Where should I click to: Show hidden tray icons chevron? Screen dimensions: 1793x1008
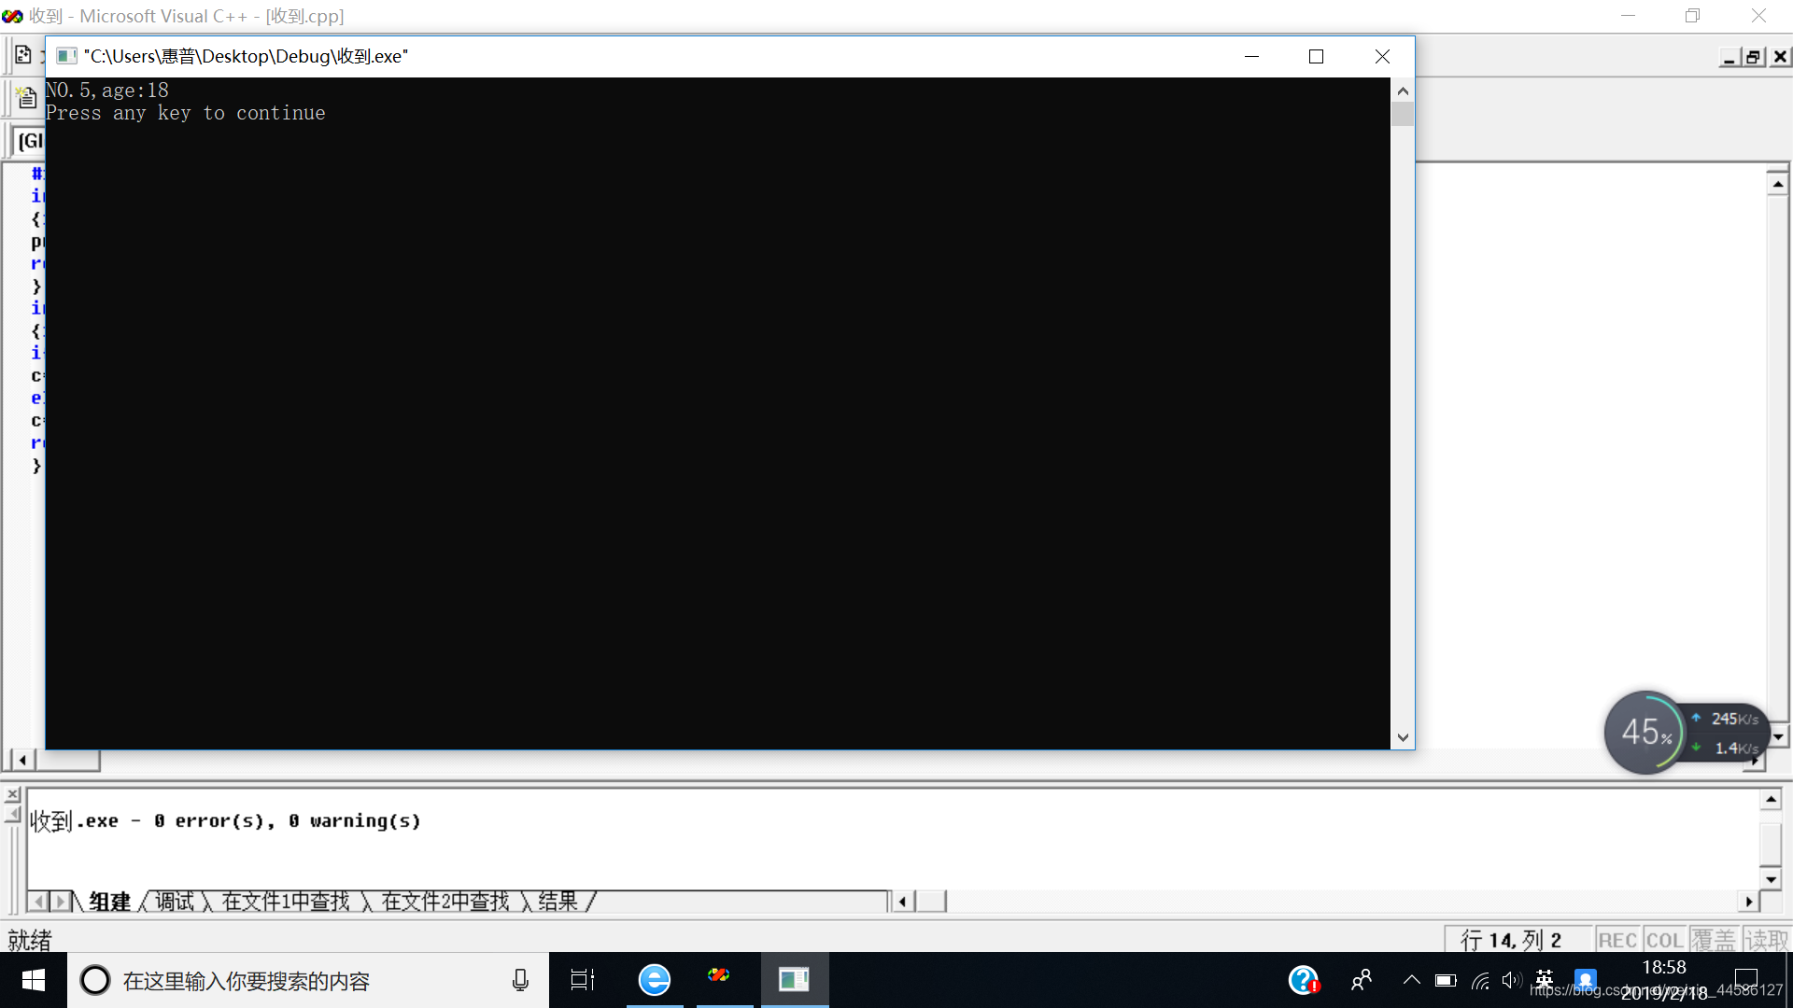point(1412,980)
